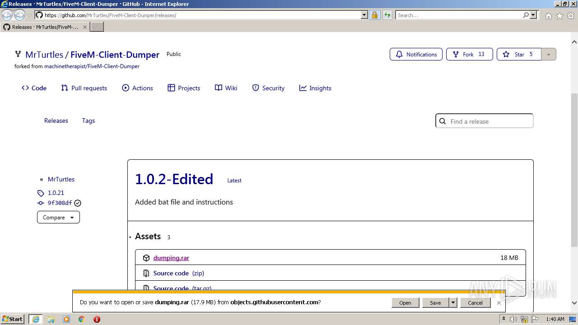Open the Chrome taskbar icon

coord(81,319)
